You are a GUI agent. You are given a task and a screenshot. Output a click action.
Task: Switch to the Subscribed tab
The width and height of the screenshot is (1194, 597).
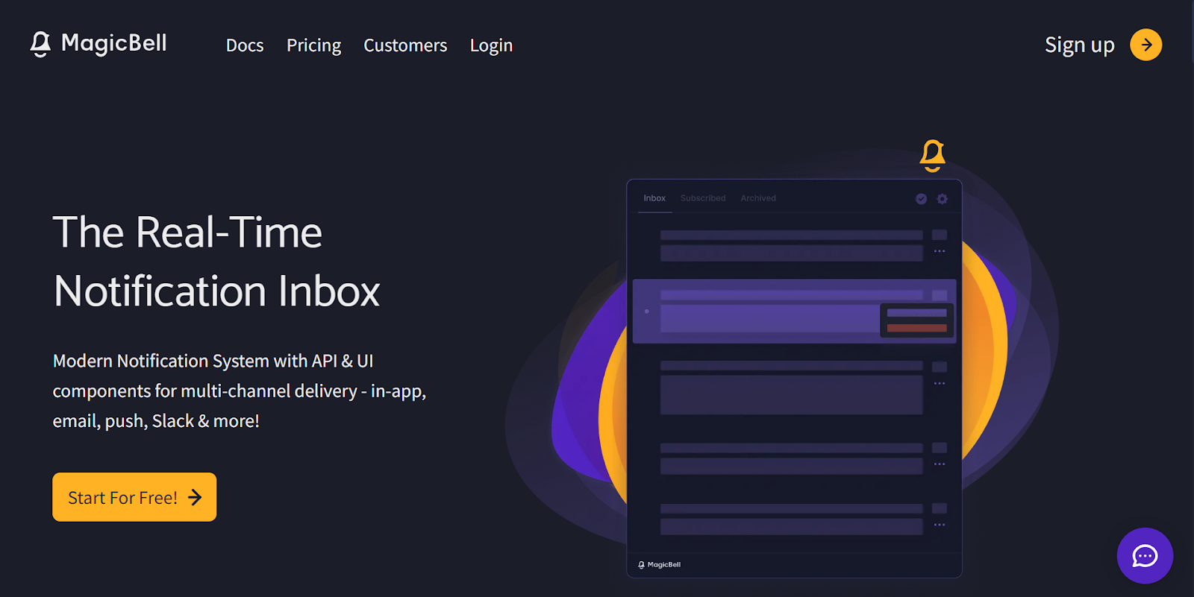[x=702, y=198]
